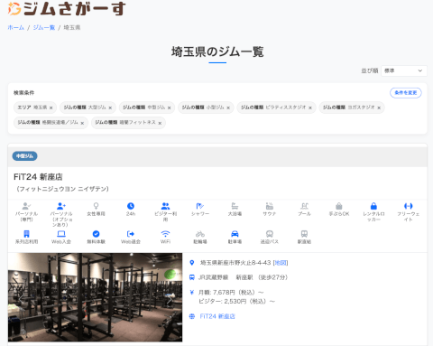Remove the エリア 埼玉県 filter chip
The image size is (433, 346).
[x=51, y=108]
